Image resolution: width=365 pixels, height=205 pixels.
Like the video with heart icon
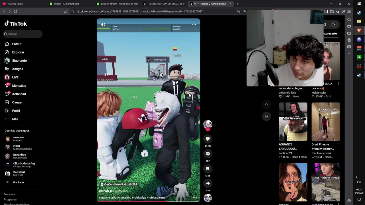point(208,139)
